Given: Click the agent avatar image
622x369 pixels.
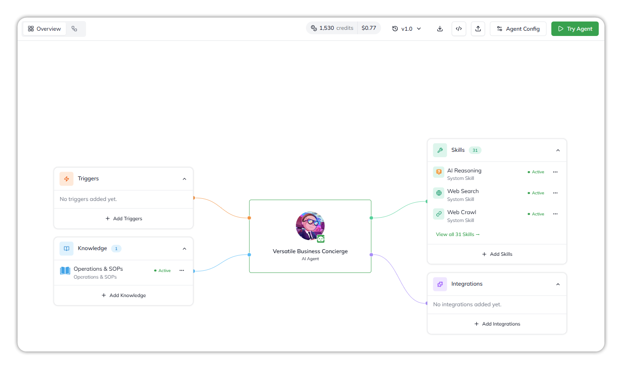Looking at the screenshot, I should [310, 226].
